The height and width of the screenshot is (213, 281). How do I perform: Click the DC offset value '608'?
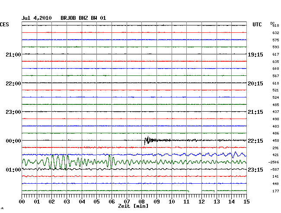(276, 69)
